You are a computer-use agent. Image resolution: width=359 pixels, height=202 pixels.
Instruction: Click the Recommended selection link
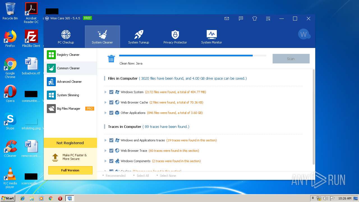pyautogui.click(x=116, y=176)
